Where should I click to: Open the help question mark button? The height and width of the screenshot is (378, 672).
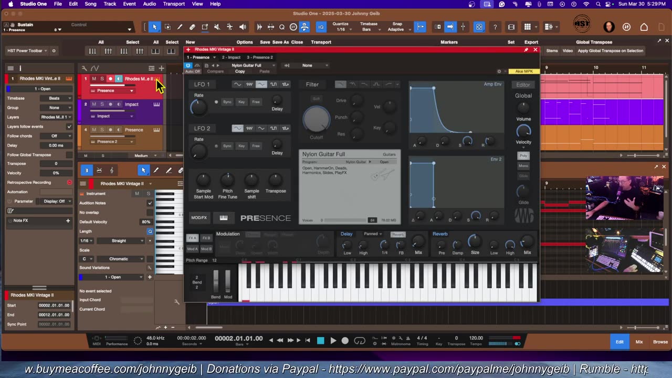(x=495, y=27)
